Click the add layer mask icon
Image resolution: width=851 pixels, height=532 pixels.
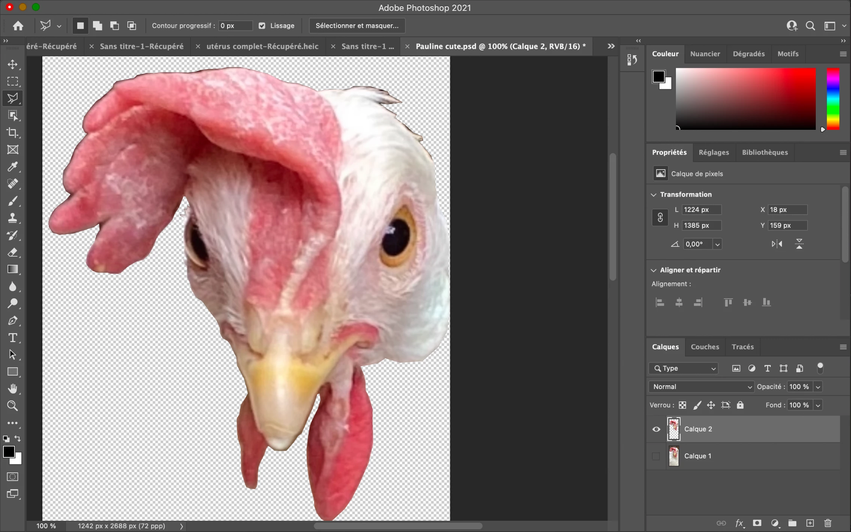(x=757, y=523)
